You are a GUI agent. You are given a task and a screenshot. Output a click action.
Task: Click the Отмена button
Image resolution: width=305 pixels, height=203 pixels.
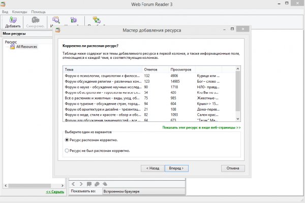click(x=233, y=168)
